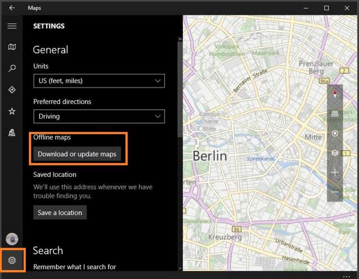This screenshot has height=279, width=359.
Task: Click the Offline maps heading
Action: point(52,137)
